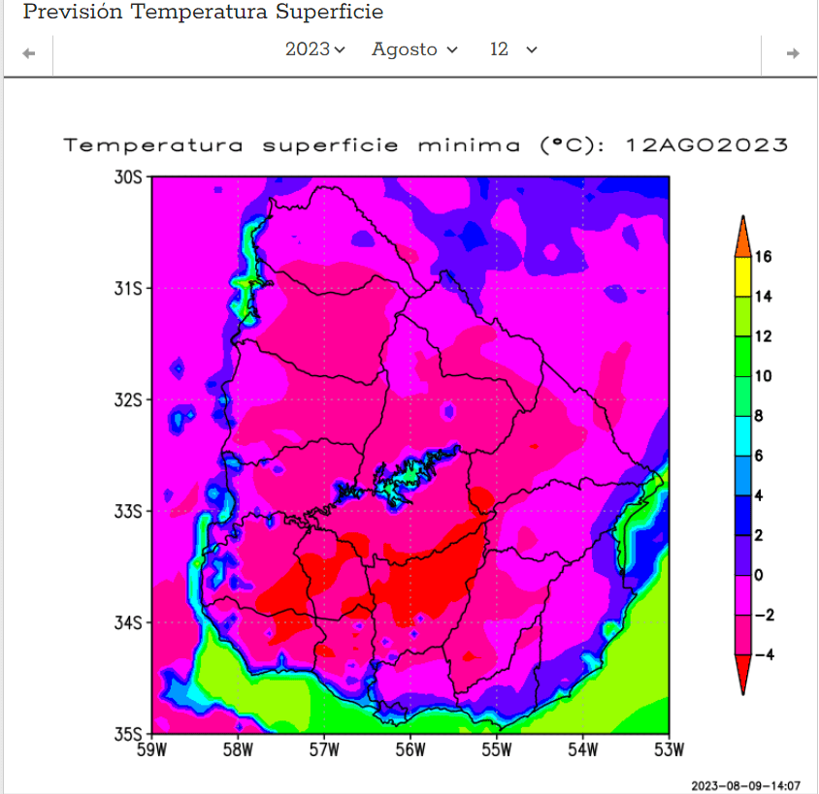Screen dimensions: 819x794
Task: Click the legend value -4
Action: pyautogui.click(x=765, y=654)
